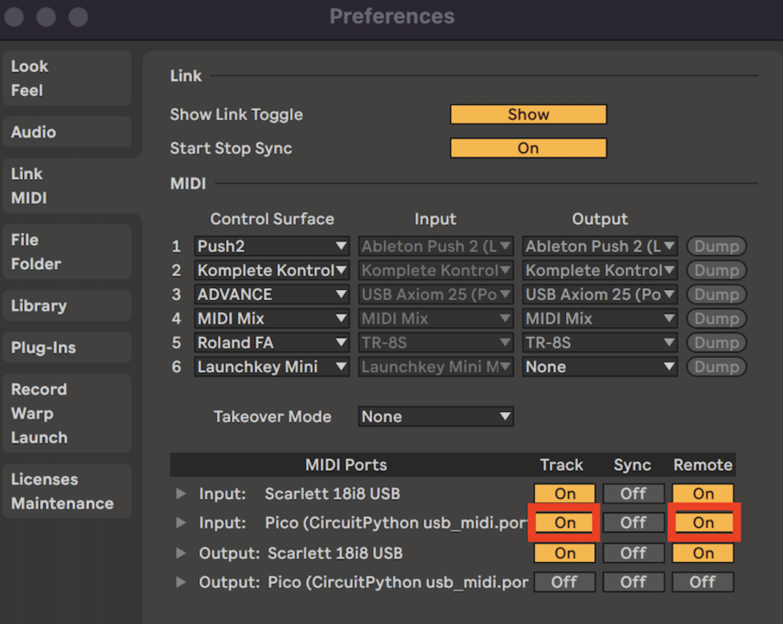Open the Plug-Ins preferences tab
Screen dimensions: 783x624
pyautogui.click(x=67, y=347)
